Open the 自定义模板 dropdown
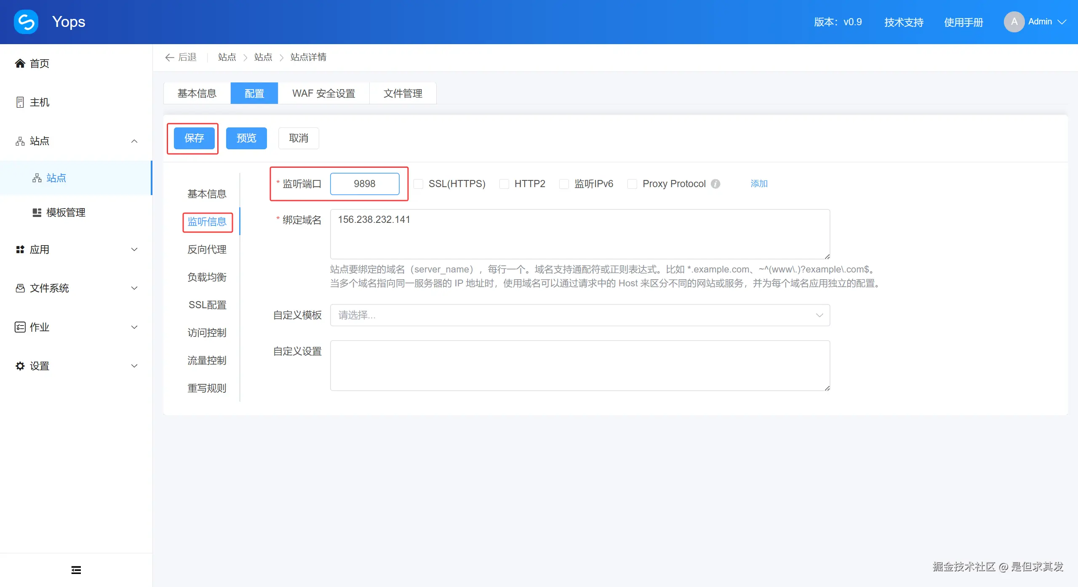This screenshot has height=587, width=1078. pos(579,315)
